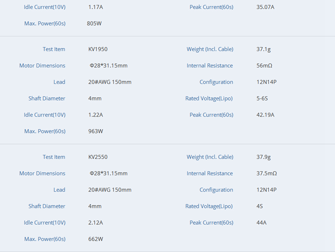Click the 1.22A idle current value
The height and width of the screenshot is (252, 335).
(95, 115)
